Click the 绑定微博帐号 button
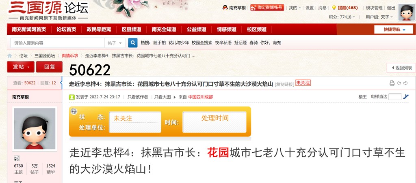 267,8
